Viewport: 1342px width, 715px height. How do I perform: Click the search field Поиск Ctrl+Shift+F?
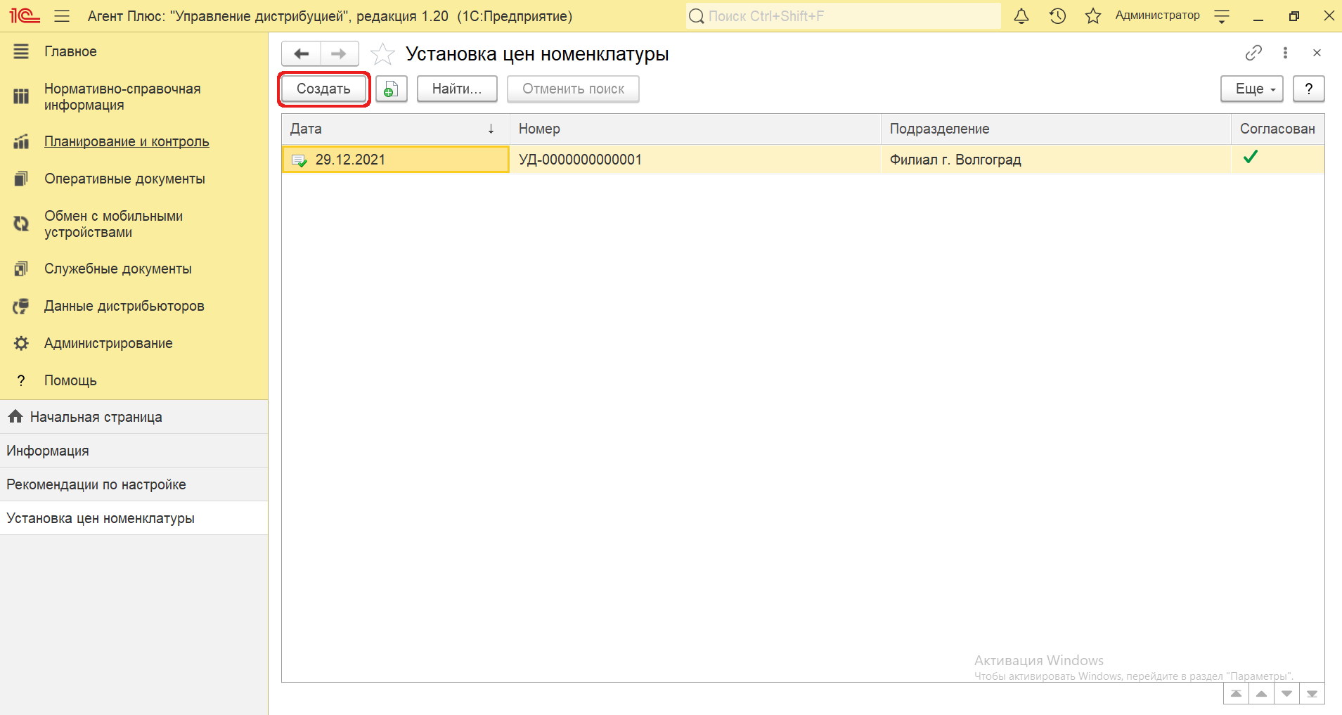click(x=844, y=16)
